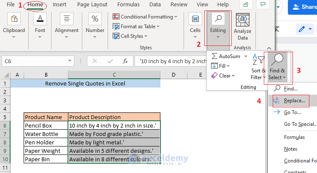Image resolution: width=317 pixels, height=173 pixels.
Task: Open the Page Layout tab
Action: (x=92, y=5)
